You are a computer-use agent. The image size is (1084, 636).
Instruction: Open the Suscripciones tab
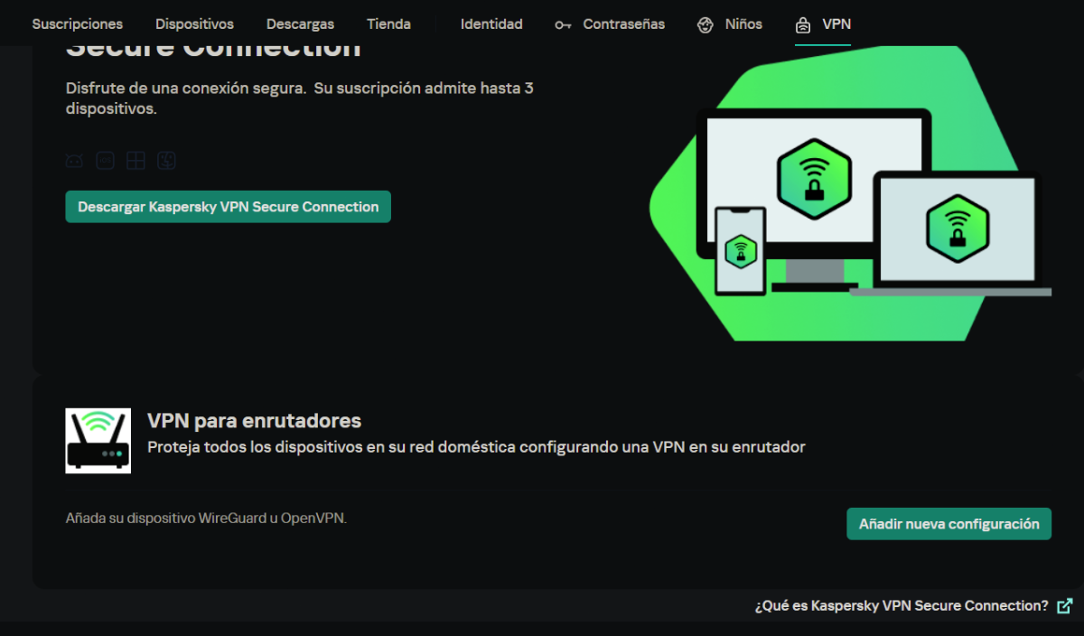(78, 24)
